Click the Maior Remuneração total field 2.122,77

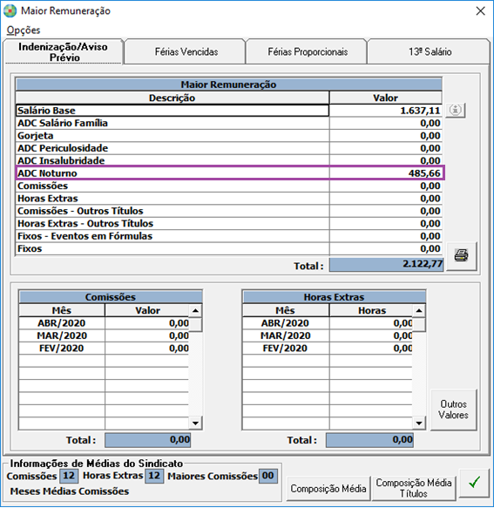386,264
